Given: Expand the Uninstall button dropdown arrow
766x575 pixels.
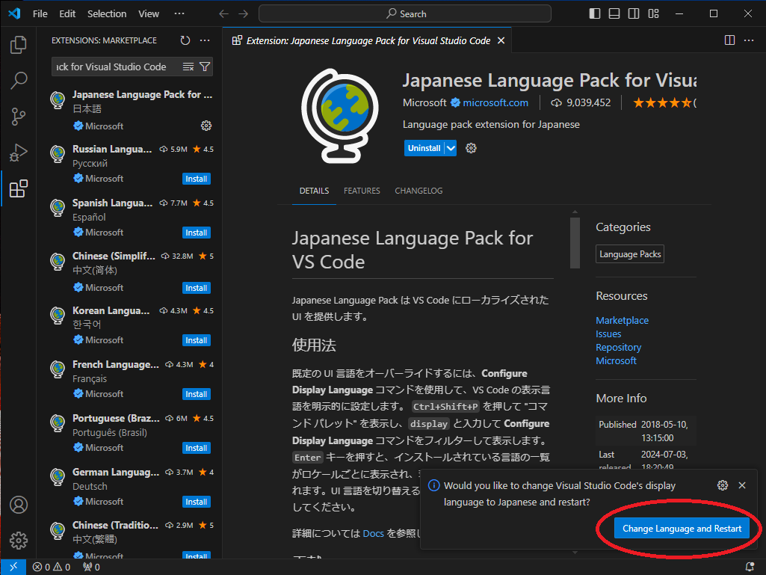Looking at the screenshot, I should pyautogui.click(x=451, y=148).
